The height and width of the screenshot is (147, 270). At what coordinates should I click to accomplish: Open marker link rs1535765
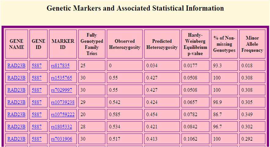click(x=61, y=78)
